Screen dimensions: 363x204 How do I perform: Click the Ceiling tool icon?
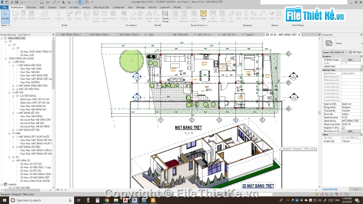[x=78, y=14]
